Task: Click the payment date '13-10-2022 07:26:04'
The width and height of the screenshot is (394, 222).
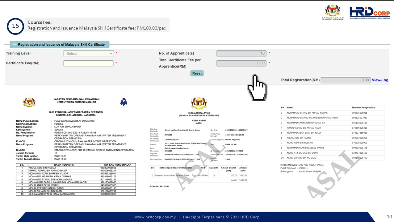Action: click(235, 135)
